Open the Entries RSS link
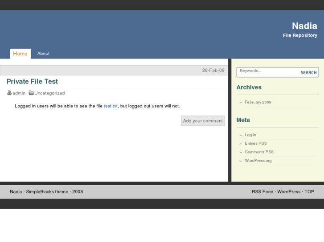 256,143
